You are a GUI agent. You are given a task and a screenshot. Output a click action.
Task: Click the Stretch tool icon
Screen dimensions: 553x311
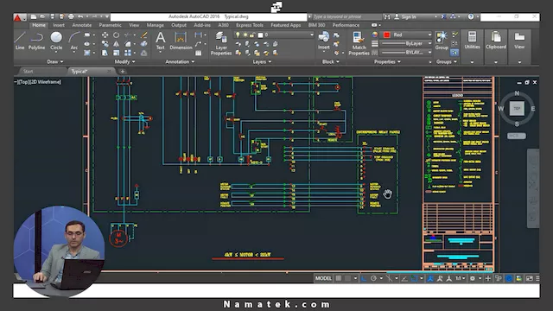105,53
